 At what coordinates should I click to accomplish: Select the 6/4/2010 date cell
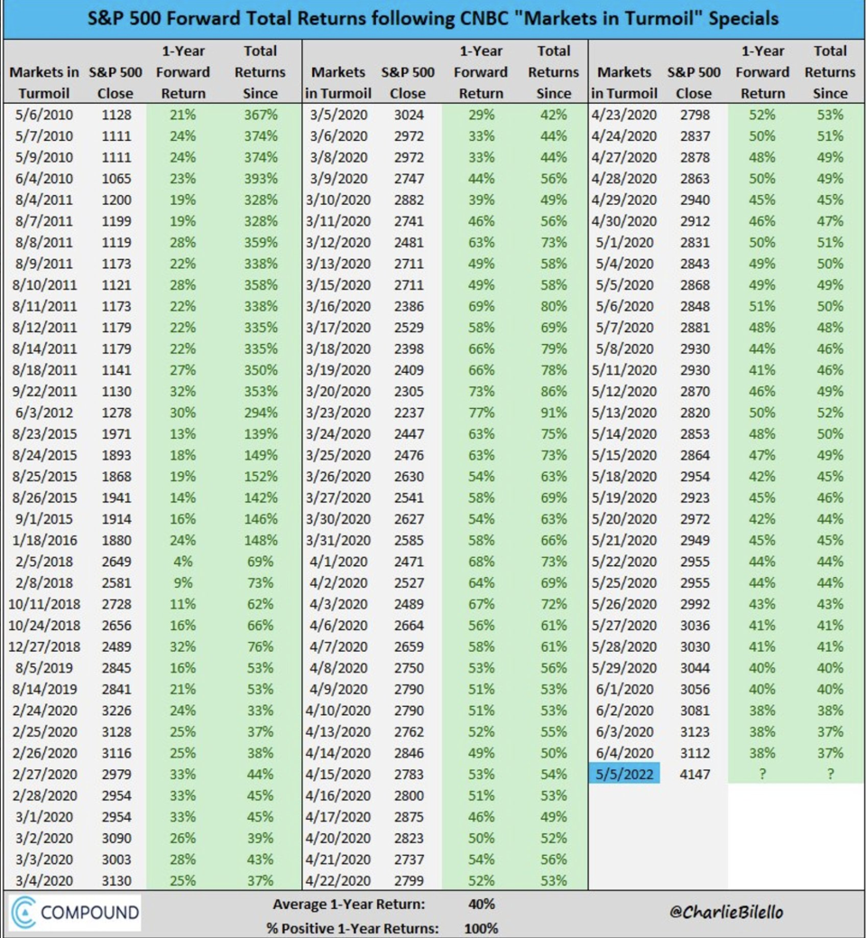coord(44,179)
